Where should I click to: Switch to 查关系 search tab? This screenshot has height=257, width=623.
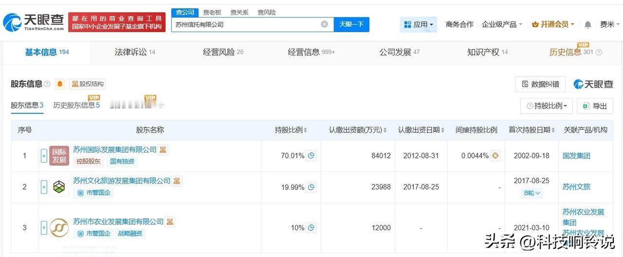click(x=239, y=12)
